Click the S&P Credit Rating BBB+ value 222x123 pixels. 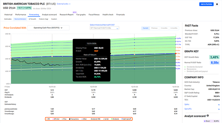pos(217,93)
